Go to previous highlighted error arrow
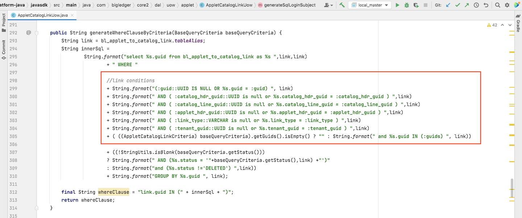This screenshot has height=218, width=522. coord(502,25)
